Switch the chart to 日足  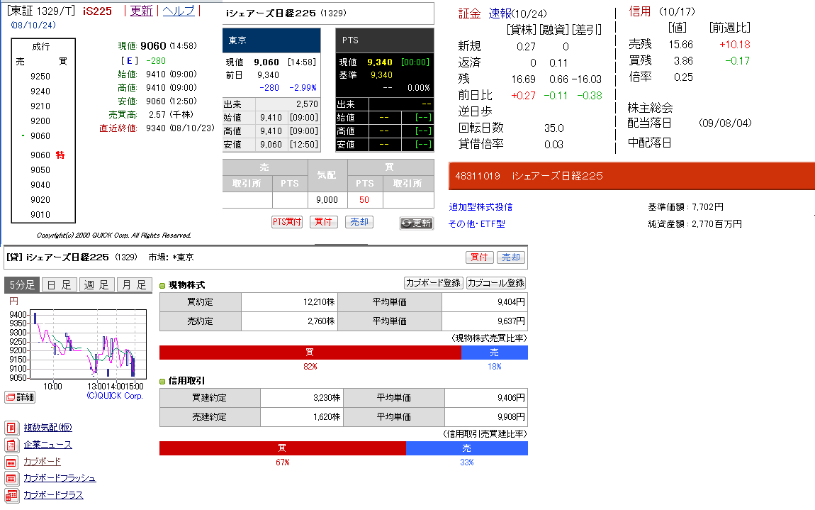[x=59, y=285]
